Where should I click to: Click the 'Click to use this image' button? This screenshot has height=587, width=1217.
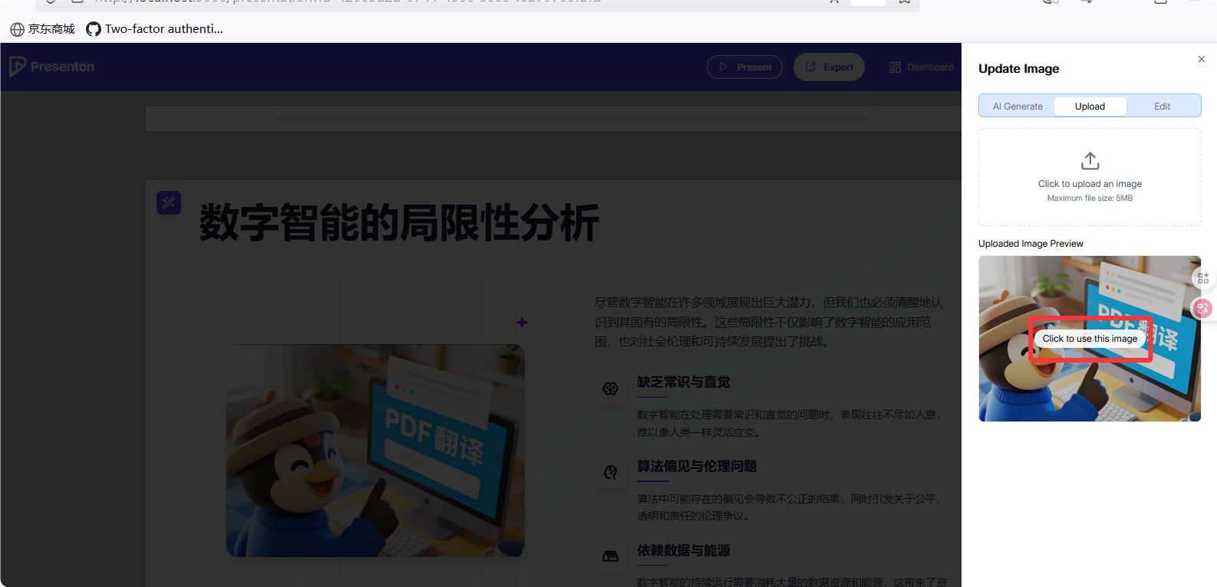point(1090,339)
